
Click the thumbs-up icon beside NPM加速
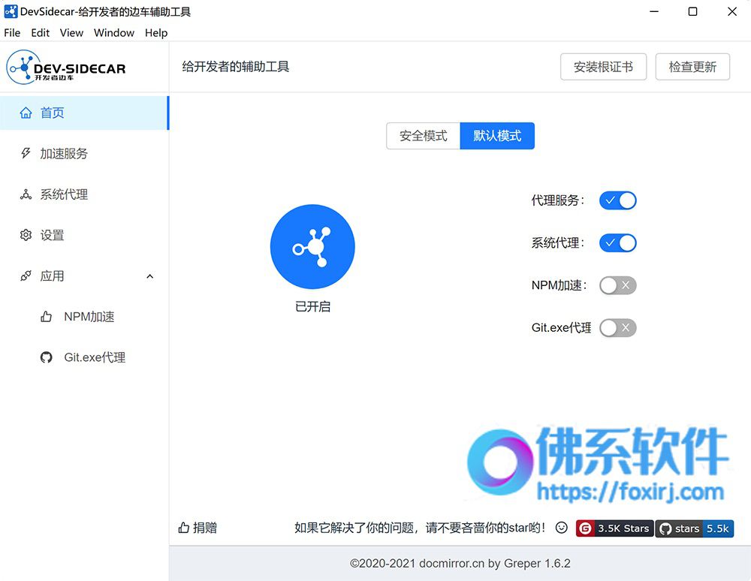pos(46,316)
